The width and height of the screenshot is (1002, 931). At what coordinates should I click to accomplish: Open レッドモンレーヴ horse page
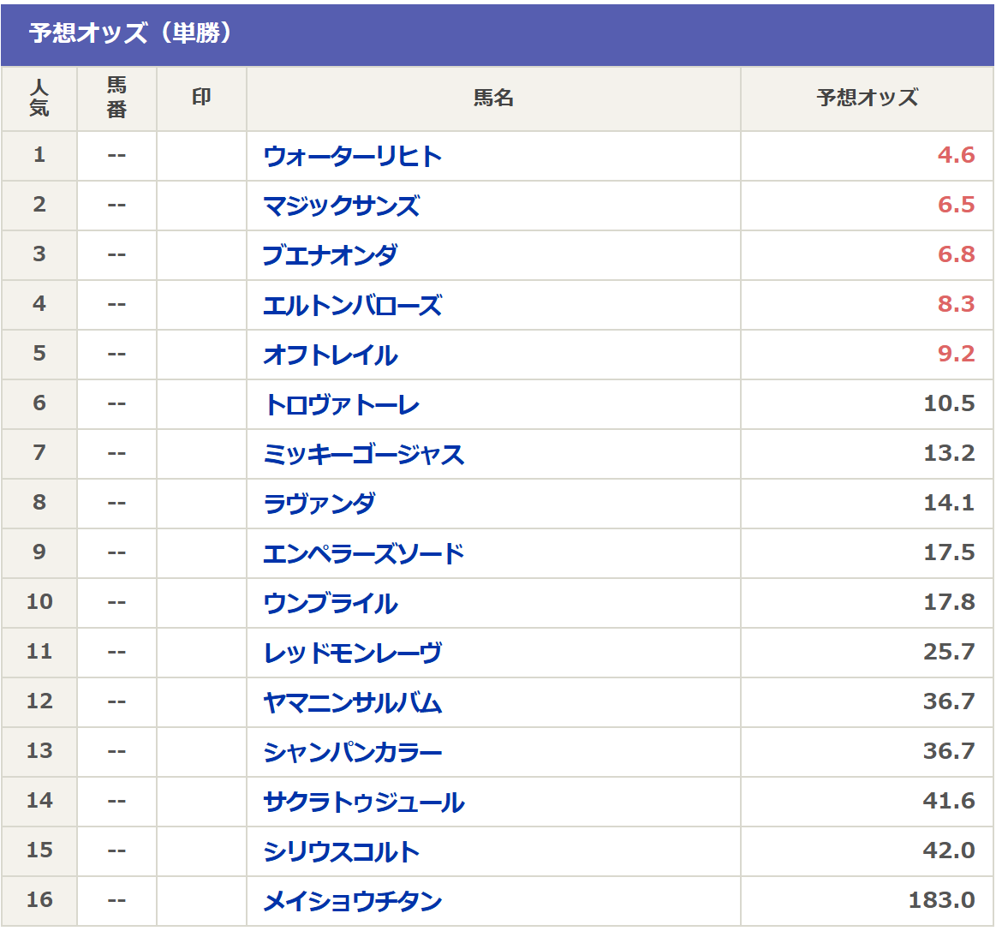pos(352,653)
